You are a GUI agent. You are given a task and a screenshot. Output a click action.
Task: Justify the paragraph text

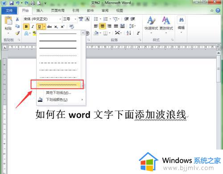pyautogui.click(x=116, y=26)
